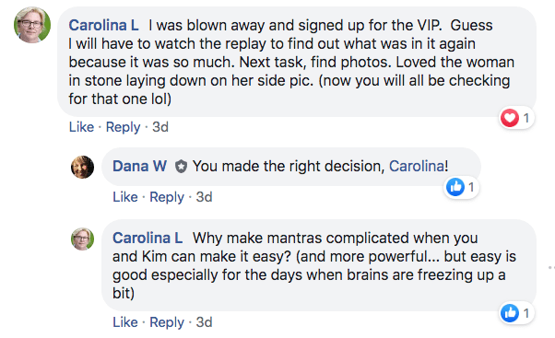Click the Carolina mention in Dana's reply
The width and height of the screenshot is (555, 338).
tap(417, 166)
